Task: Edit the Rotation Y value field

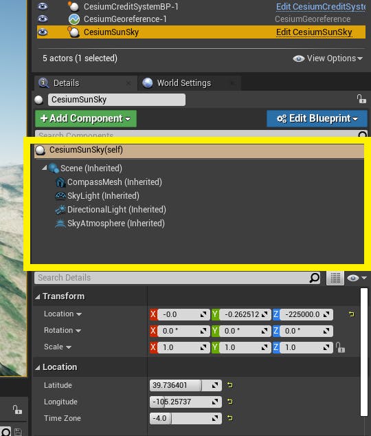Action: [245, 331]
